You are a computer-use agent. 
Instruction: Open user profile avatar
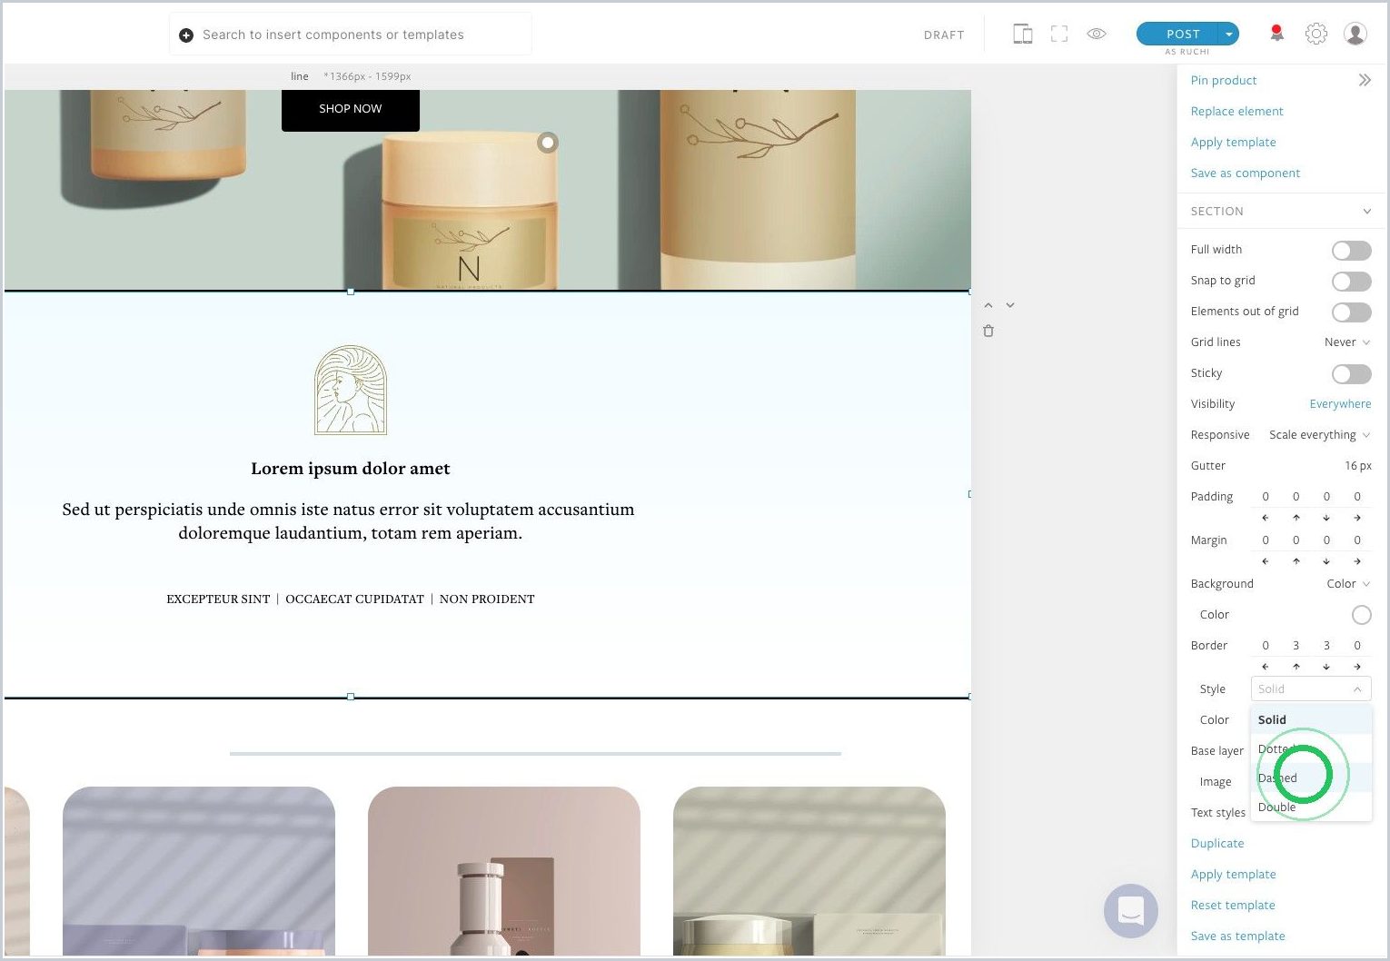click(1355, 34)
